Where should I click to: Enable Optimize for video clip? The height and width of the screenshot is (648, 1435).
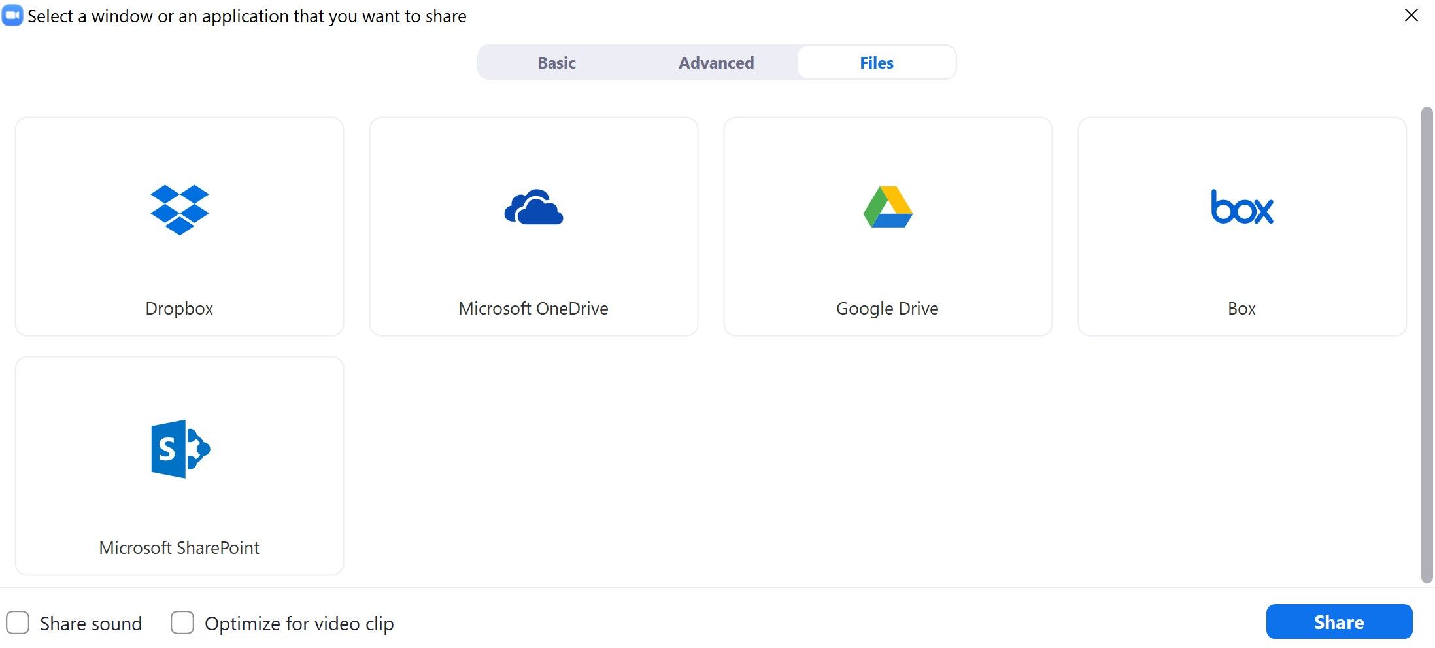tap(182, 622)
